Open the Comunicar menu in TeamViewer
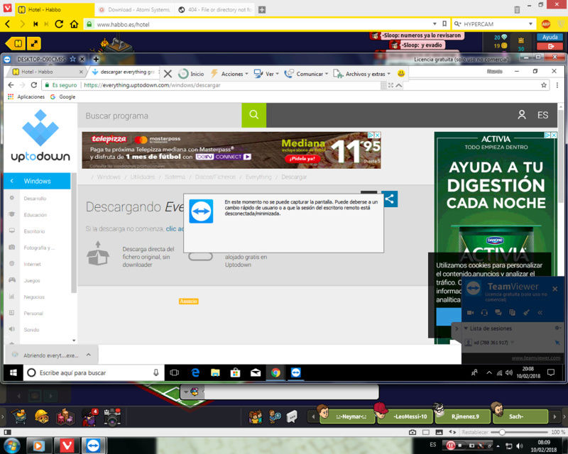This screenshot has width=568, height=454. click(x=306, y=74)
